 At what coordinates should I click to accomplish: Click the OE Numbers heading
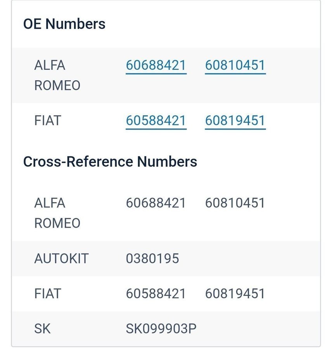tap(64, 24)
